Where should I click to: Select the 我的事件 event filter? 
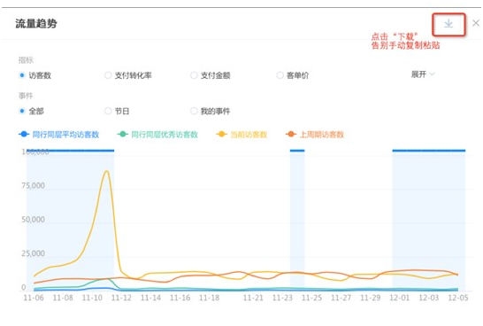point(194,111)
